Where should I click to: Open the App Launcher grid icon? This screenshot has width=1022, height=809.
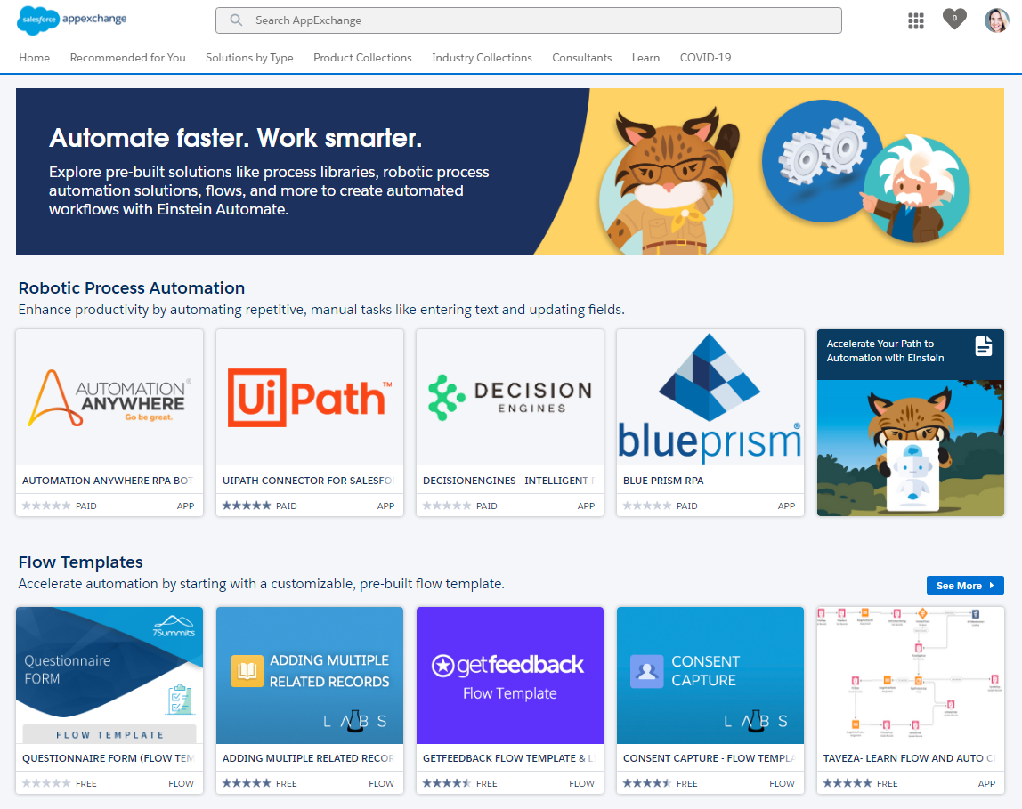[x=916, y=20]
